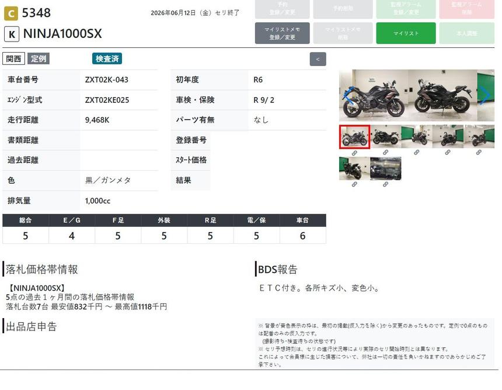Click the 監視アラーム 登録/変更 button
502x390 pixels.
click(406, 9)
